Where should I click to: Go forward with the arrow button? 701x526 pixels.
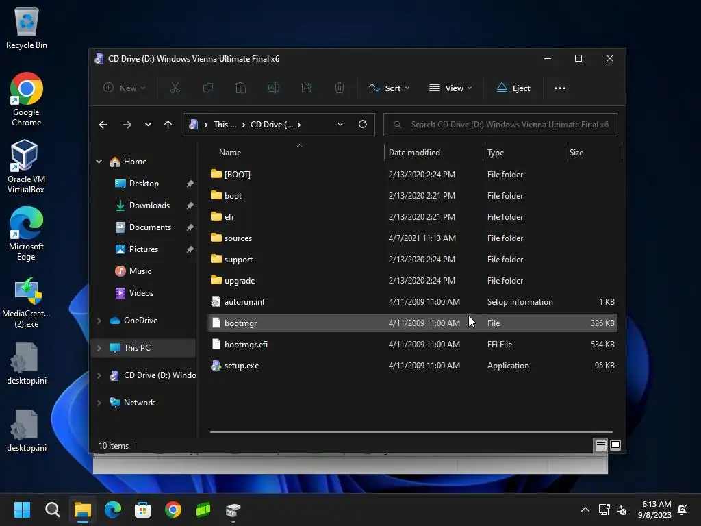coord(127,125)
